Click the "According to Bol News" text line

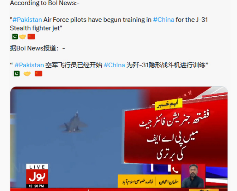[x=45, y=3]
